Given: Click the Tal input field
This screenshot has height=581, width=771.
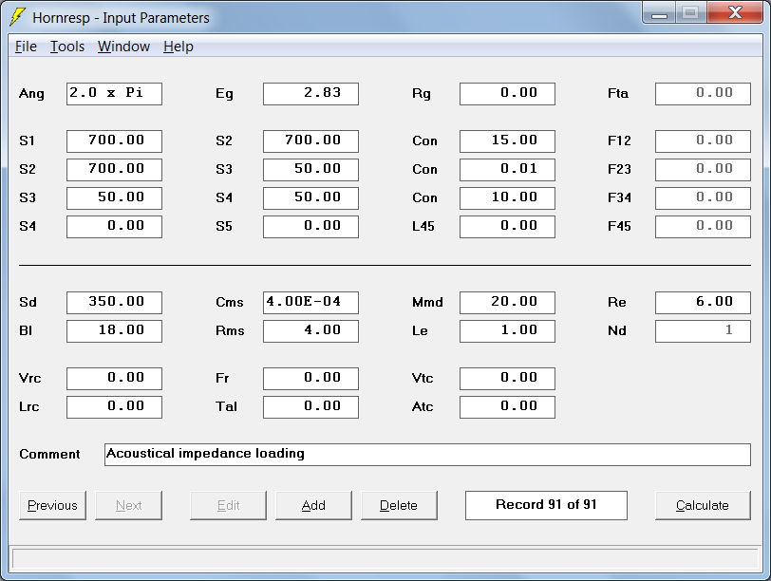Looking at the screenshot, I should (310, 407).
